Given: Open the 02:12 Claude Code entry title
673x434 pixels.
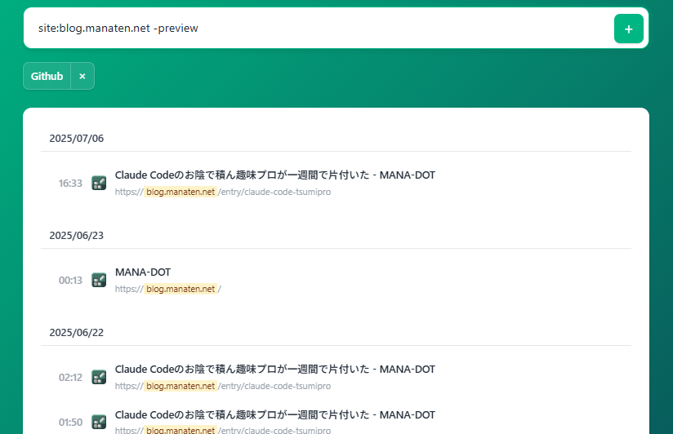Looking at the screenshot, I should 274,370.
